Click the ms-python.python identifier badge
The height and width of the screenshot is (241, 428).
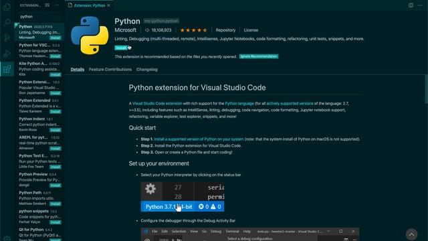161,21
